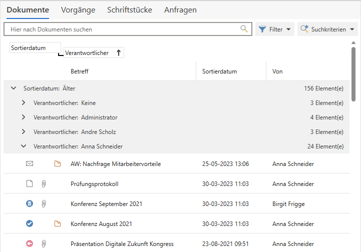Click the envelope icon of AW: Nachfrage Mitarbeitervorteile

pyautogui.click(x=30, y=163)
